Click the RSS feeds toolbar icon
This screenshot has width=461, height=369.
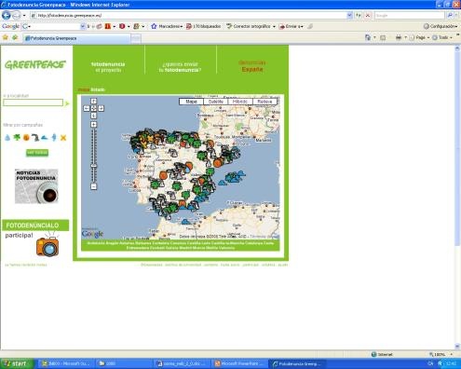coord(383,37)
